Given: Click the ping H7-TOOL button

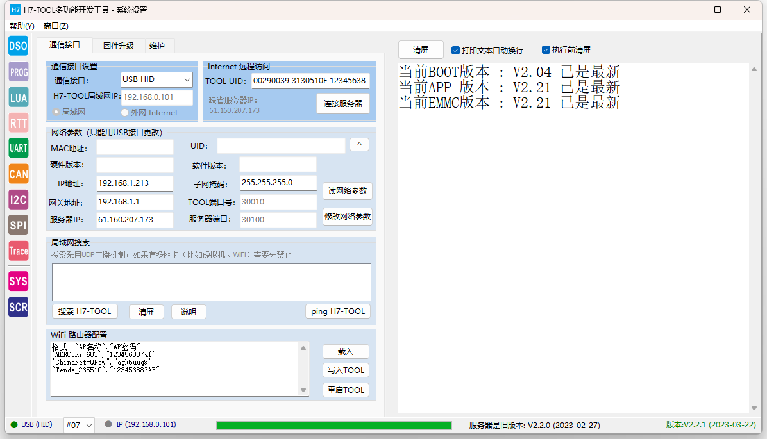Looking at the screenshot, I should [x=338, y=311].
